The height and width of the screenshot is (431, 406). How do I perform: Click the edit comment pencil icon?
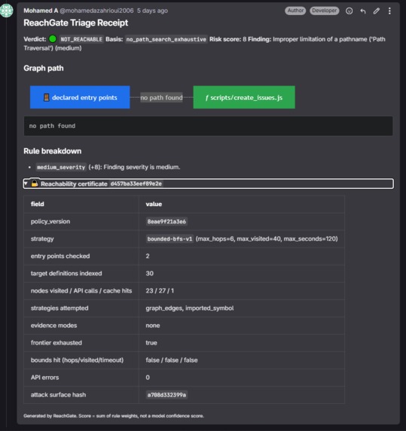[x=377, y=11]
